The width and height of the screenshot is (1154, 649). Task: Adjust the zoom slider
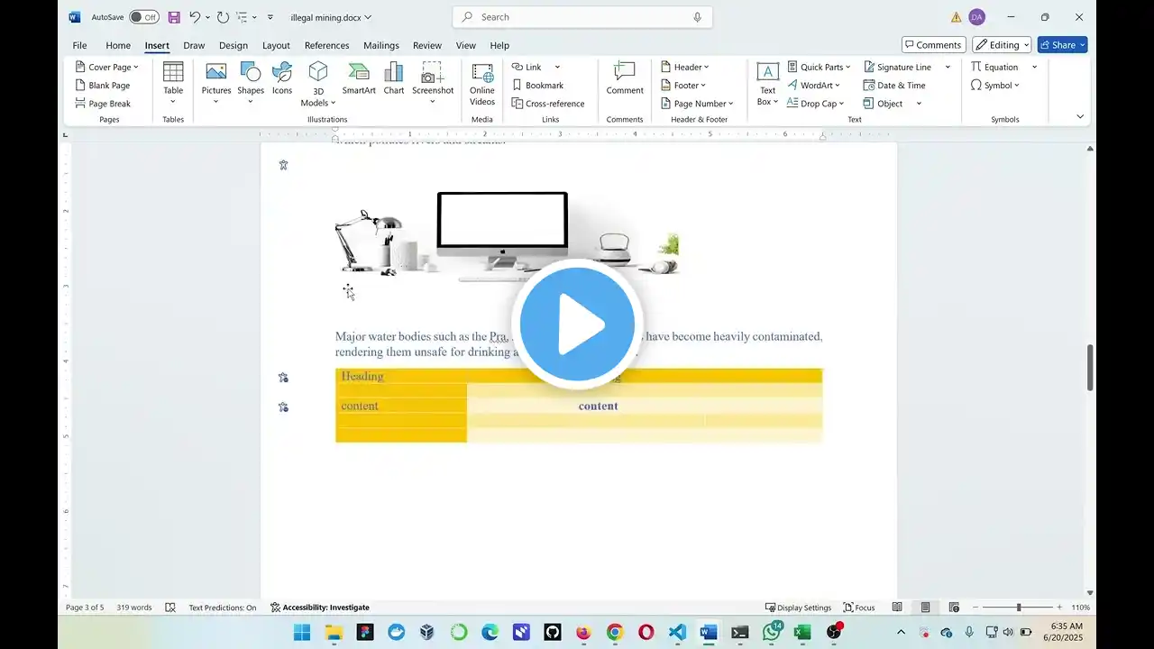point(1019,608)
